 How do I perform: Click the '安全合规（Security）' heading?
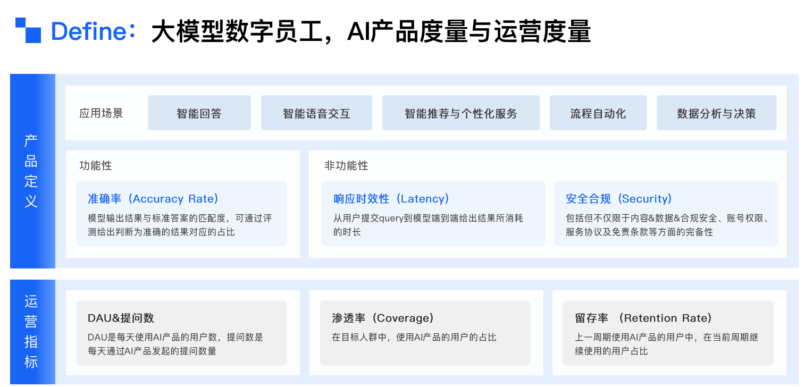619,199
